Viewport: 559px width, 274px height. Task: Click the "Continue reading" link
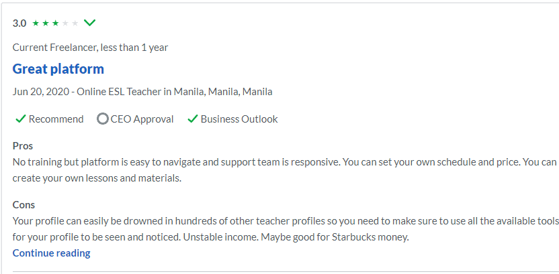[x=52, y=253]
